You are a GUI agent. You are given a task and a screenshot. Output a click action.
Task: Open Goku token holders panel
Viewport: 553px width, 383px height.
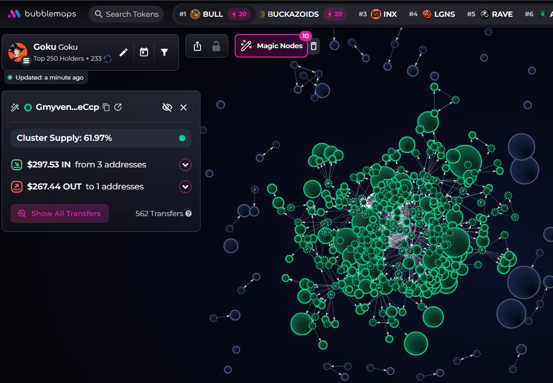55,52
